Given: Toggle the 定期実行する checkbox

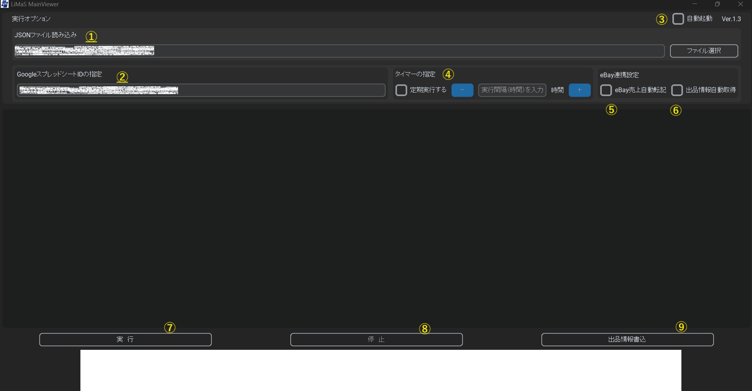Looking at the screenshot, I should coord(401,90).
